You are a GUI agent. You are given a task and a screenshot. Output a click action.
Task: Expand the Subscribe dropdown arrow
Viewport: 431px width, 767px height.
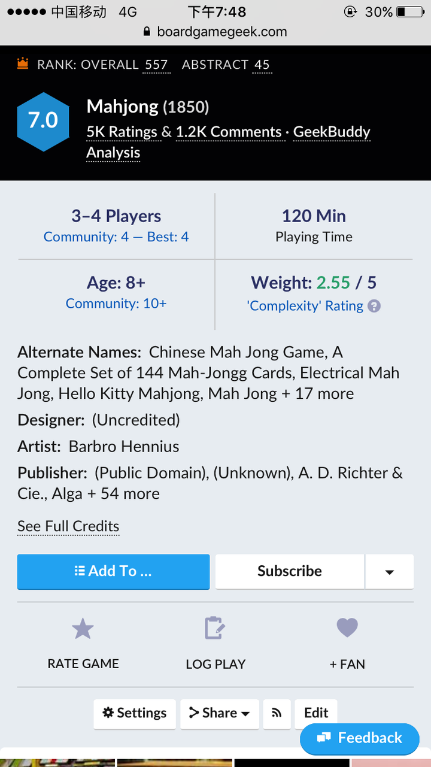click(390, 572)
